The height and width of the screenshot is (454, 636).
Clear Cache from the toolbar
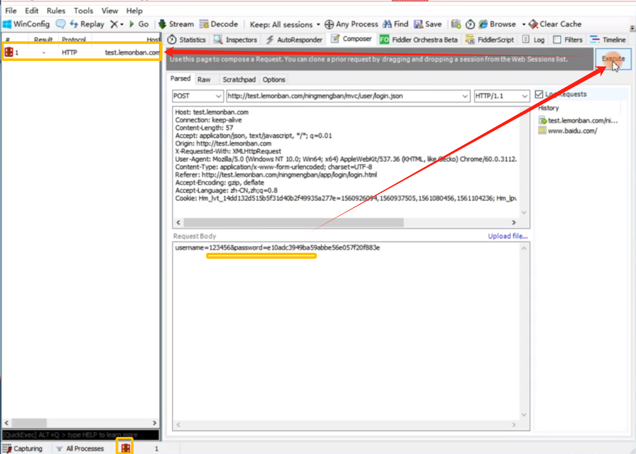(x=555, y=24)
